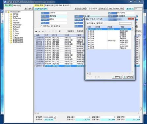Go to first record in main navigator
The image size is (147, 124).
(36, 31)
